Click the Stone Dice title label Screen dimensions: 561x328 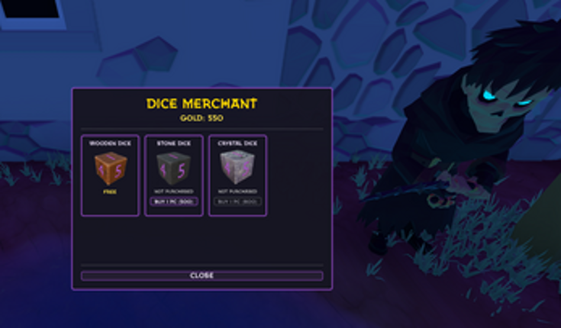174,143
